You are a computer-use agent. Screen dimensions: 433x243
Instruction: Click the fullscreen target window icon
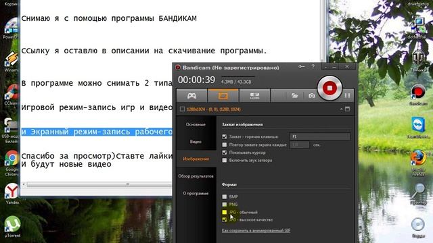point(347,109)
